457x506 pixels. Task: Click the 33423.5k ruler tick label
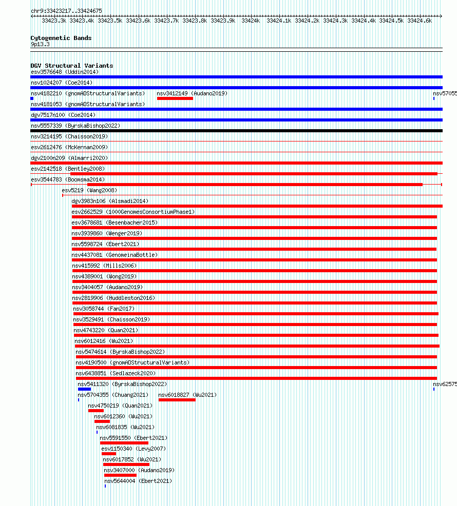coord(110,21)
